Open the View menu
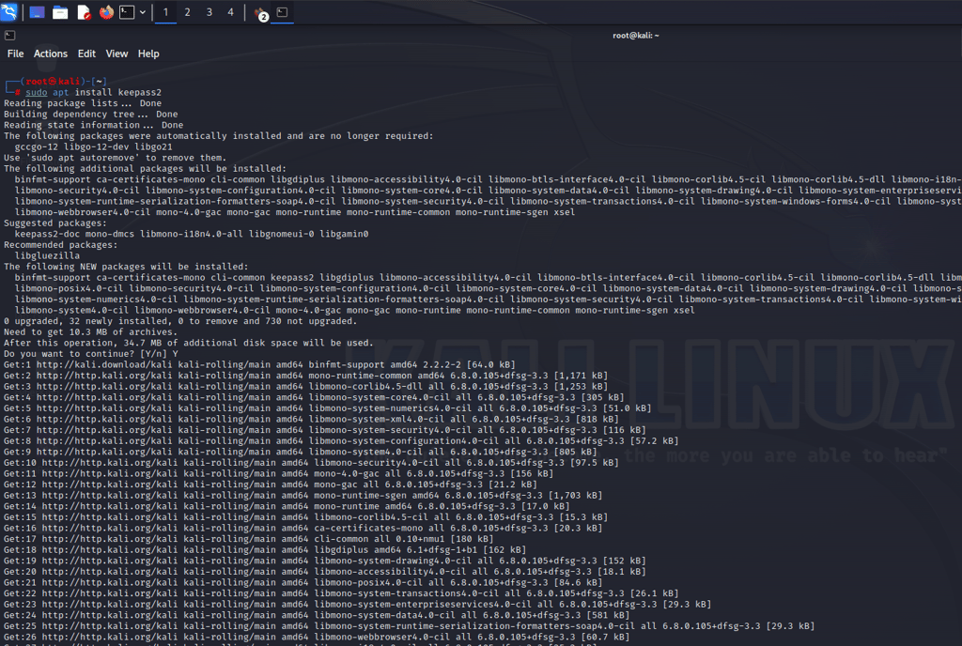 pyautogui.click(x=116, y=54)
